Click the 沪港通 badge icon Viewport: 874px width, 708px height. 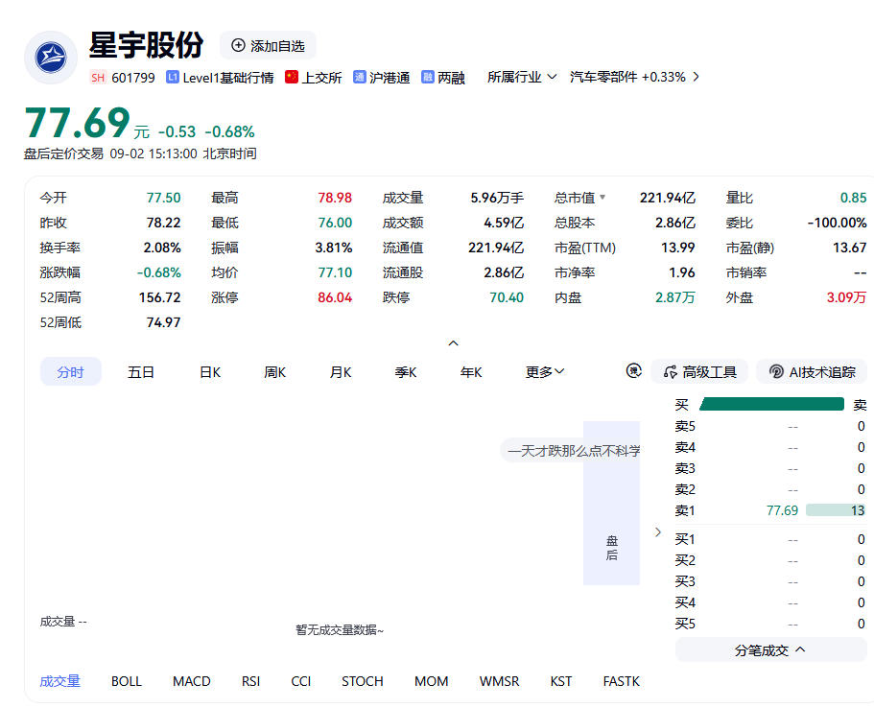click(x=360, y=77)
